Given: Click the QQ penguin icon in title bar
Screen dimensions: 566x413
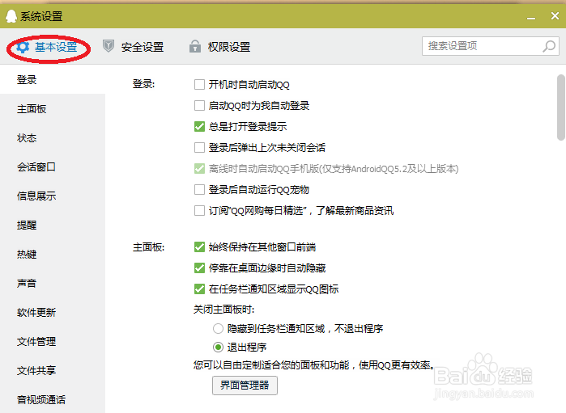Looking at the screenshot, I should pos(11,16).
